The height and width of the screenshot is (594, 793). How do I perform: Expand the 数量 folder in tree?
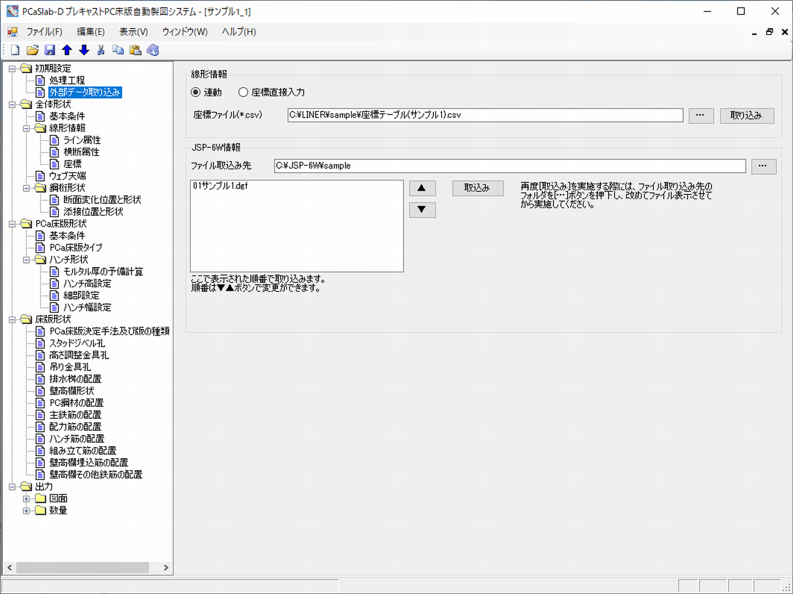pos(26,510)
